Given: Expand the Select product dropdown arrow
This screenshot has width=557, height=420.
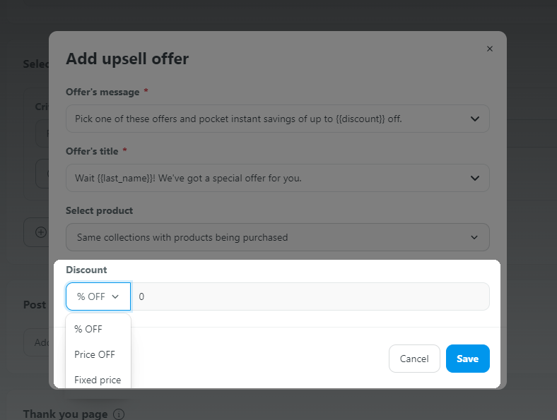Looking at the screenshot, I should [x=474, y=237].
